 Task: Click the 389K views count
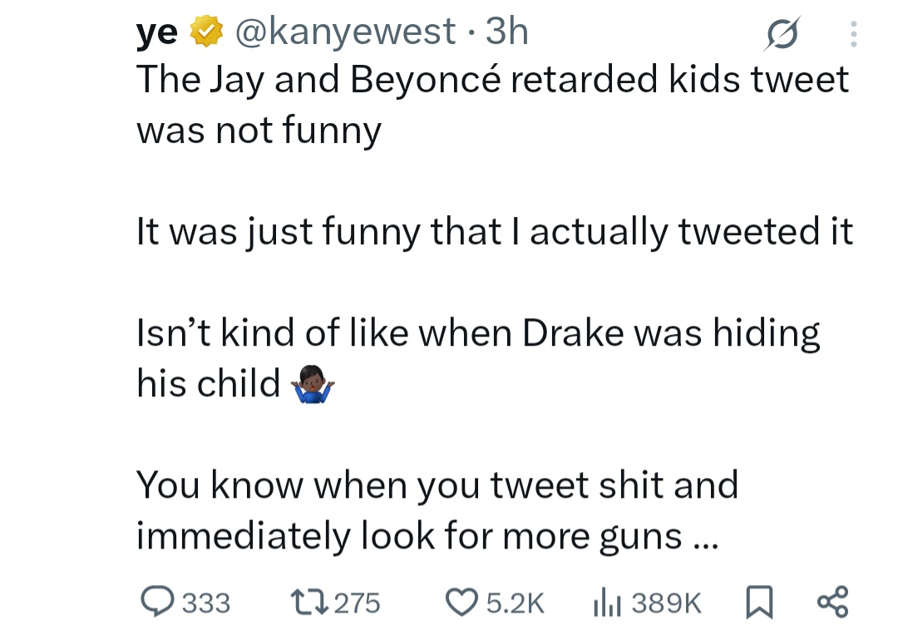click(x=667, y=603)
